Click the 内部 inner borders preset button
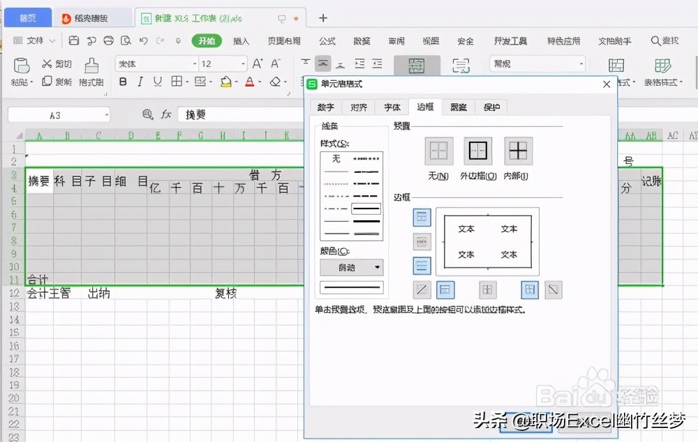This screenshot has height=442, width=698. pyautogui.click(x=519, y=151)
